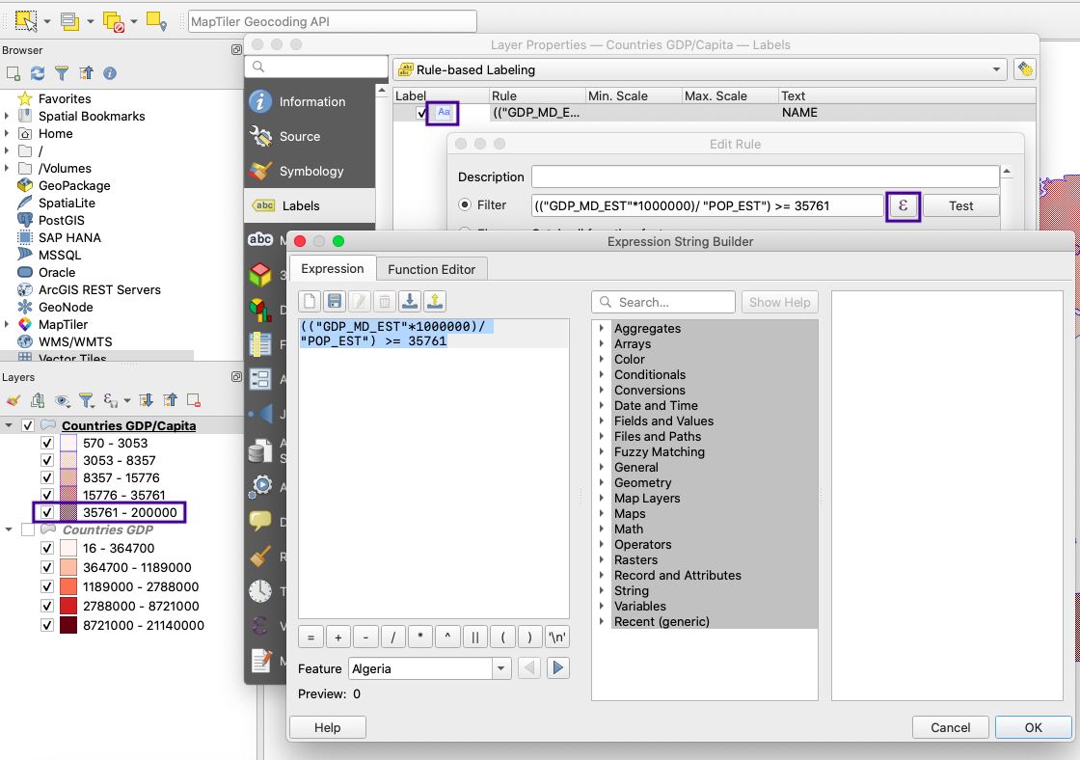
Task: Click the 8721000 - 21140000 dark red swatch
Action: [68, 625]
